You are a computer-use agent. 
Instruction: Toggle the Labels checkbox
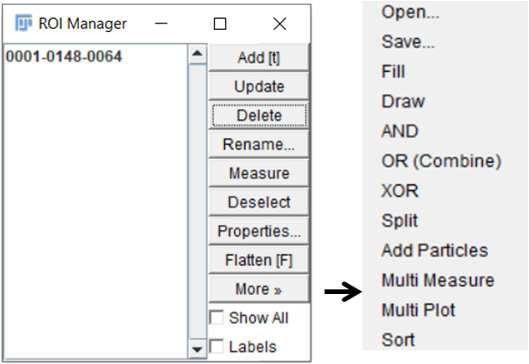[217, 347]
